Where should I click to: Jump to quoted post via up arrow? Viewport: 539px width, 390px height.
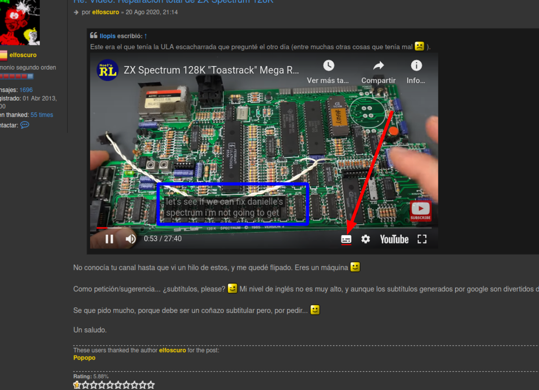tap(145, 36)
